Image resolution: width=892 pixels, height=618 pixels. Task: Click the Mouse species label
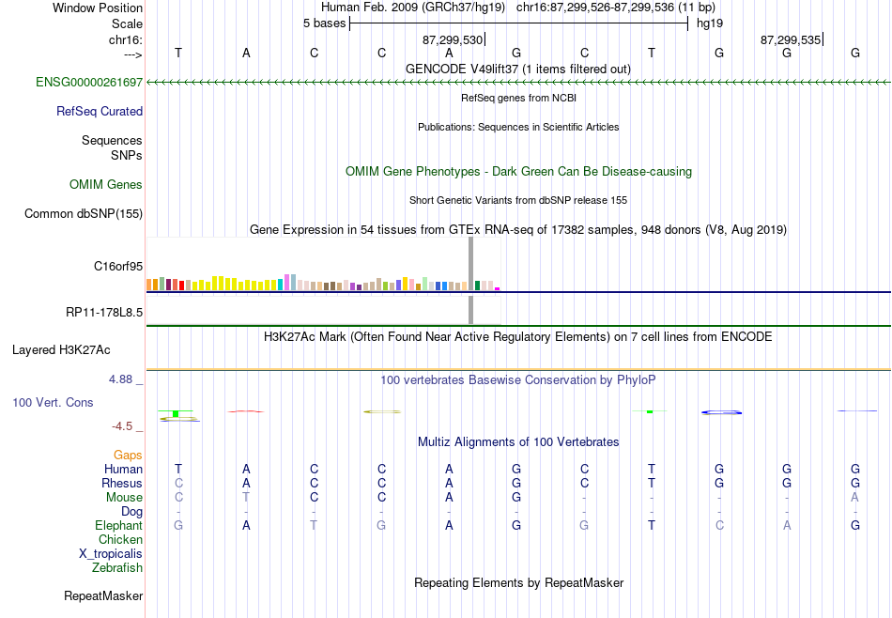tap(124, 498)
